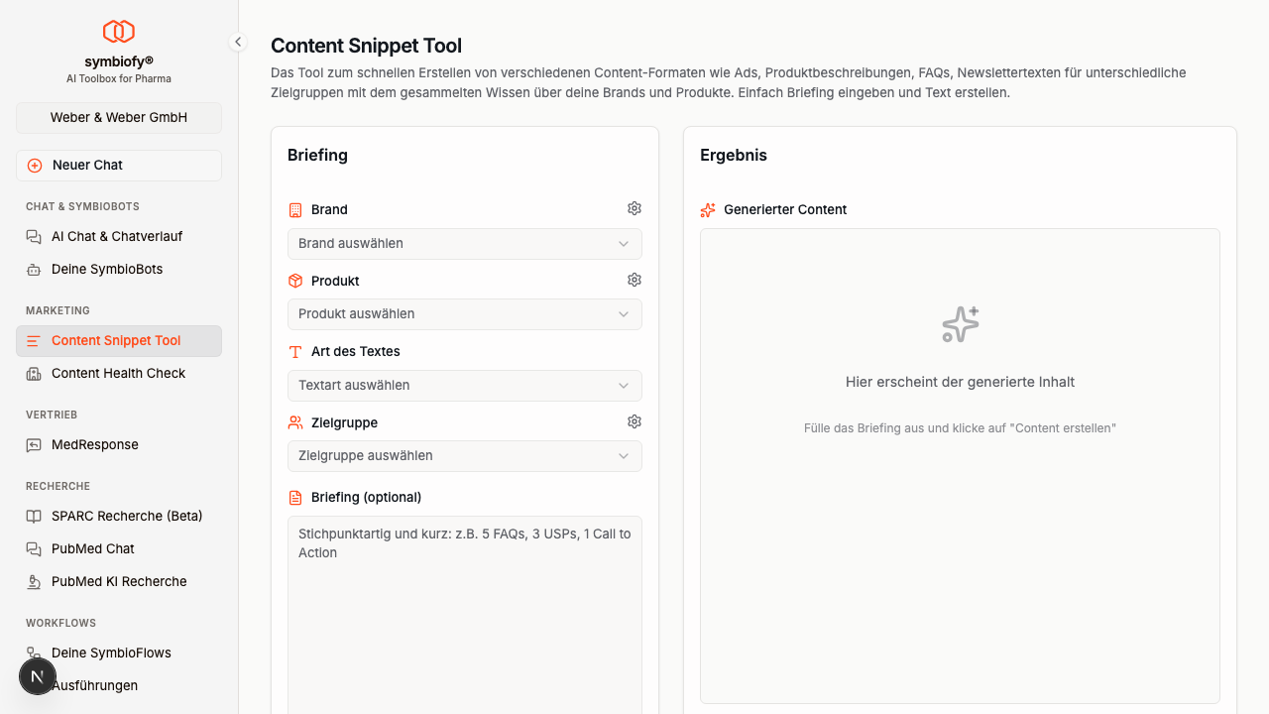The image size is (1269, 714).
Task: Select the Weber & Weber GmbH workspace
Action: coord(118,117)
